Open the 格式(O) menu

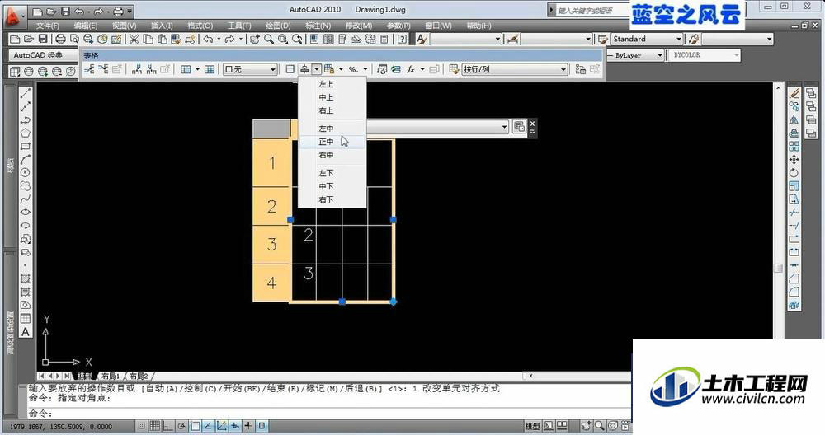[x=200, y=26]
